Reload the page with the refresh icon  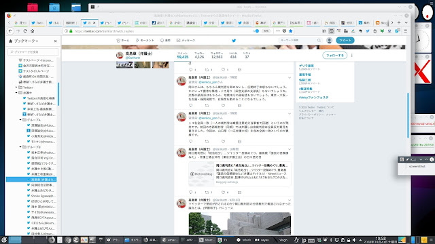[25, 31]
